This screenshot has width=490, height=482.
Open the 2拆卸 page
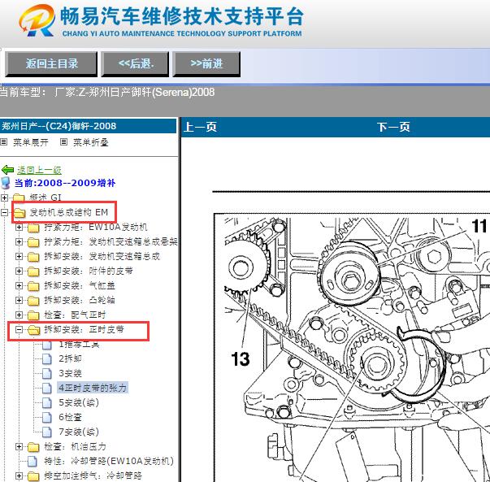click(71, 358)
